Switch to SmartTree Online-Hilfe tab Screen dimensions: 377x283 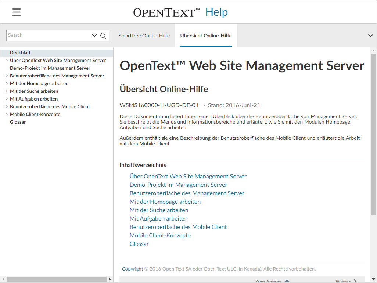coord(144,36)
